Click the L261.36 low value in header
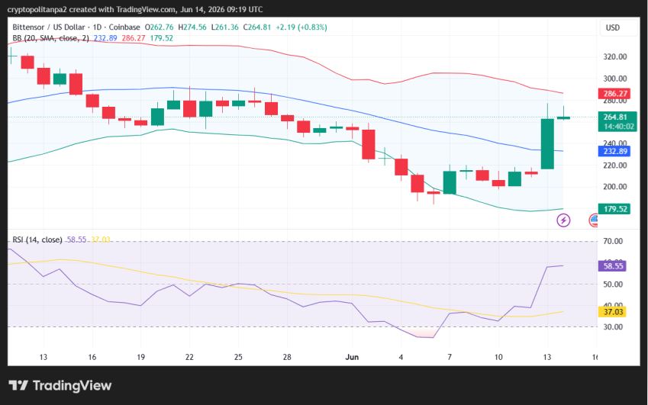The height and width of the screenshot is (405, 648). pos(225,27)
